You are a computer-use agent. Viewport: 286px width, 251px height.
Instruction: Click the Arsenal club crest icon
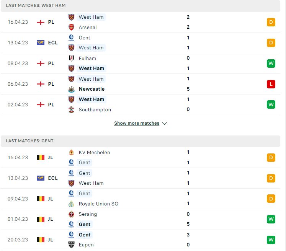coord(71,27)
